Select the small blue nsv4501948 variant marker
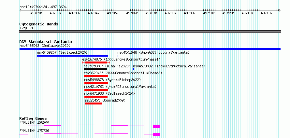The width and height of the screenshot is (290, 138). 118,56
